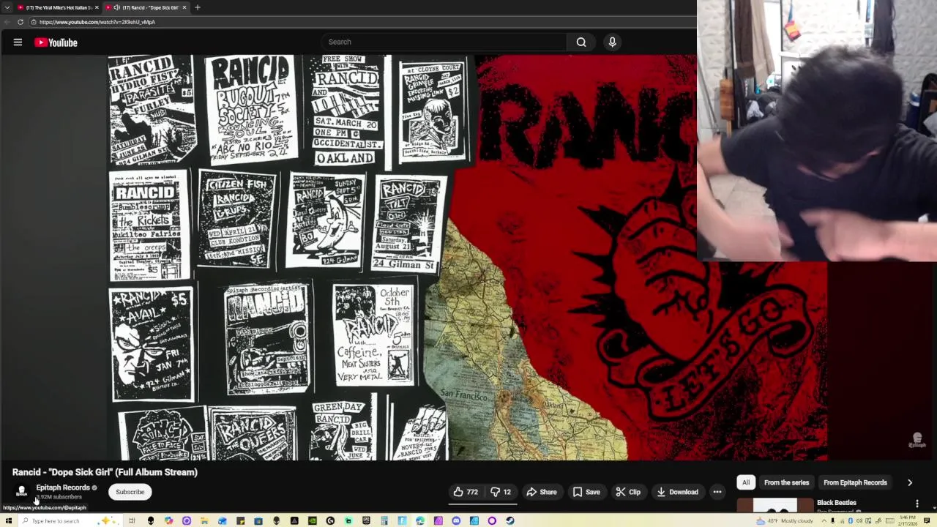
Task: Download the video
Action: click(x=678, y=492)
